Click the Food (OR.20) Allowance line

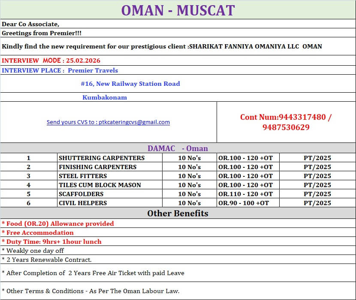(x=57, y=224)
